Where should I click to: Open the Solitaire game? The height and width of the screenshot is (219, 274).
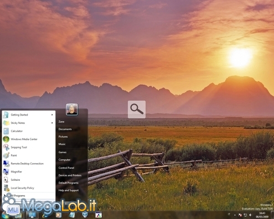pyautogui.click(x=29, y=180)
